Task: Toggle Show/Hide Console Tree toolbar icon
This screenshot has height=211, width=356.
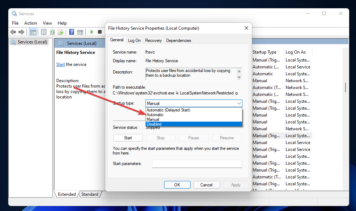Action: tap(33, 32)
